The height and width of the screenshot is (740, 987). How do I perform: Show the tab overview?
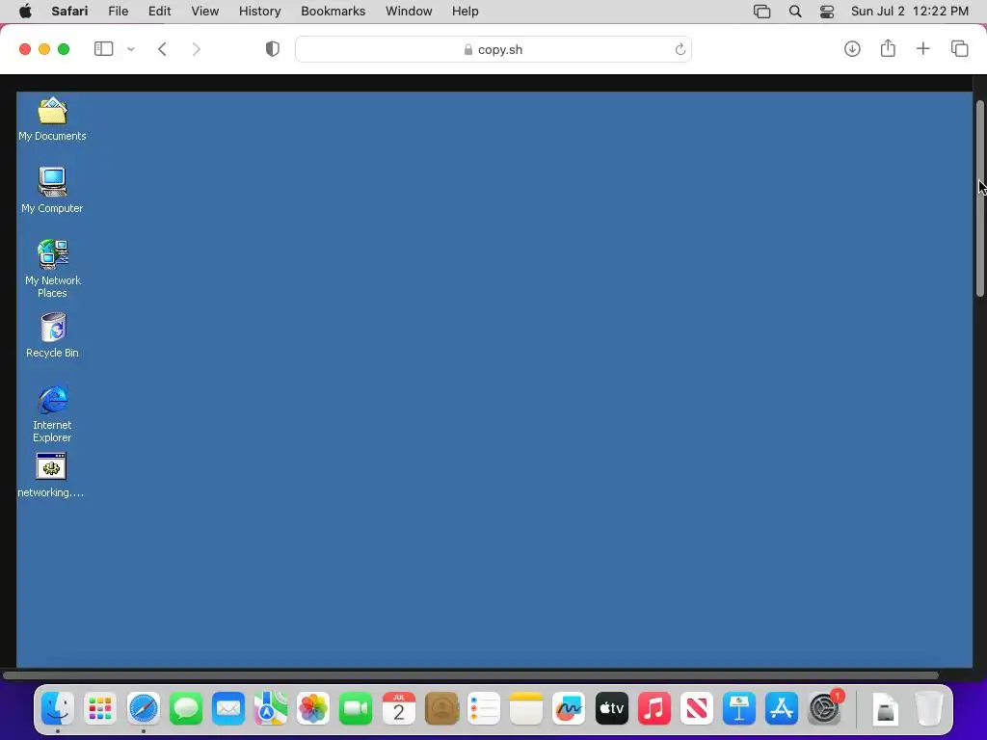click(959, 48)
